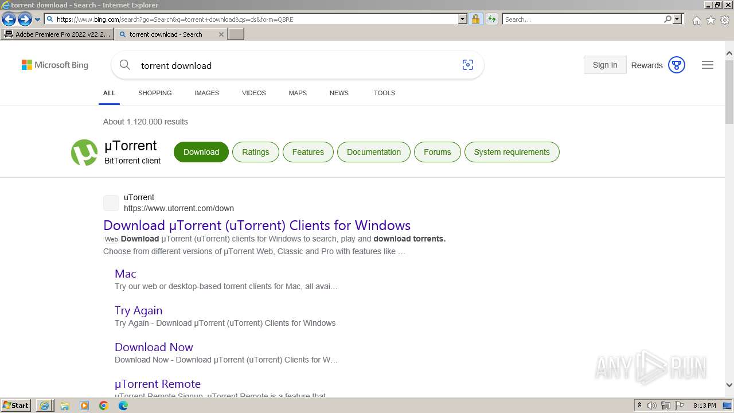The width and height of the screenshot is (734, 413).
Task: Close the torrent download tab
Action: pyautogui.click(x=221, y=34)
